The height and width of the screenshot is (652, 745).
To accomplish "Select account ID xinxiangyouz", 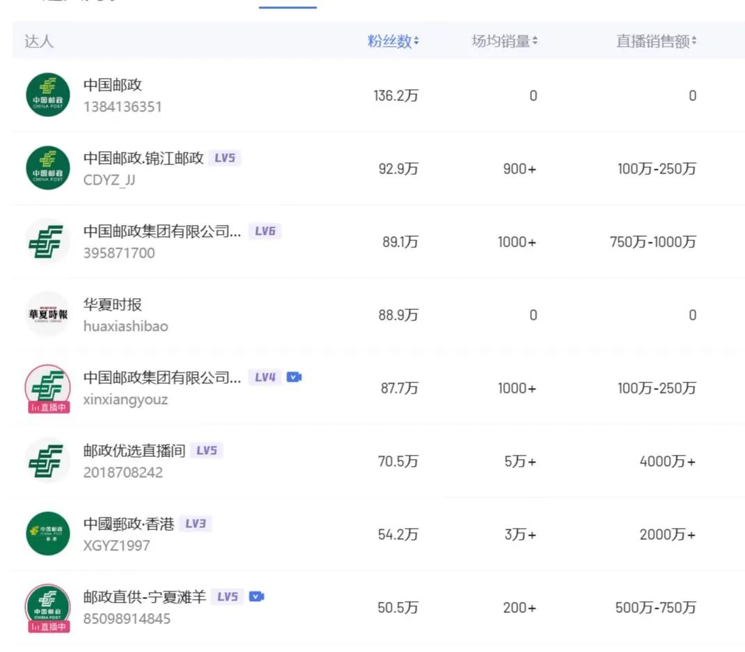I will 125,400.
